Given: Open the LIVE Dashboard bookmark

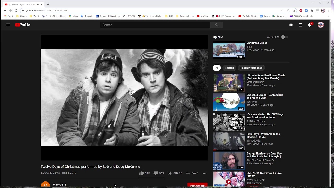Looking at the screenshot, I should [224, 16].
